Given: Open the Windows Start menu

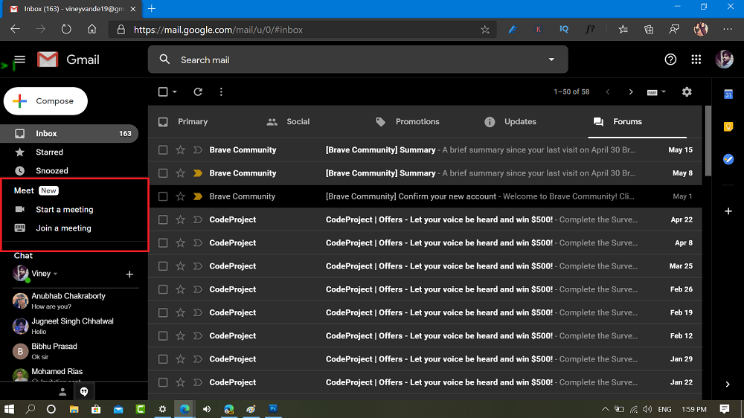Looking at the screenshot, I should (x=9, y=409).
